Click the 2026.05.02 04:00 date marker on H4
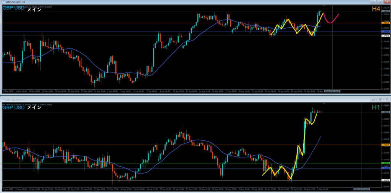391x193 pixels. [x=333, y=91]
